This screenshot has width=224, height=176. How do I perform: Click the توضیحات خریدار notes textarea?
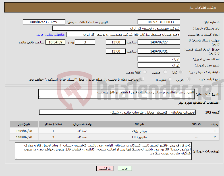point(103,151)
